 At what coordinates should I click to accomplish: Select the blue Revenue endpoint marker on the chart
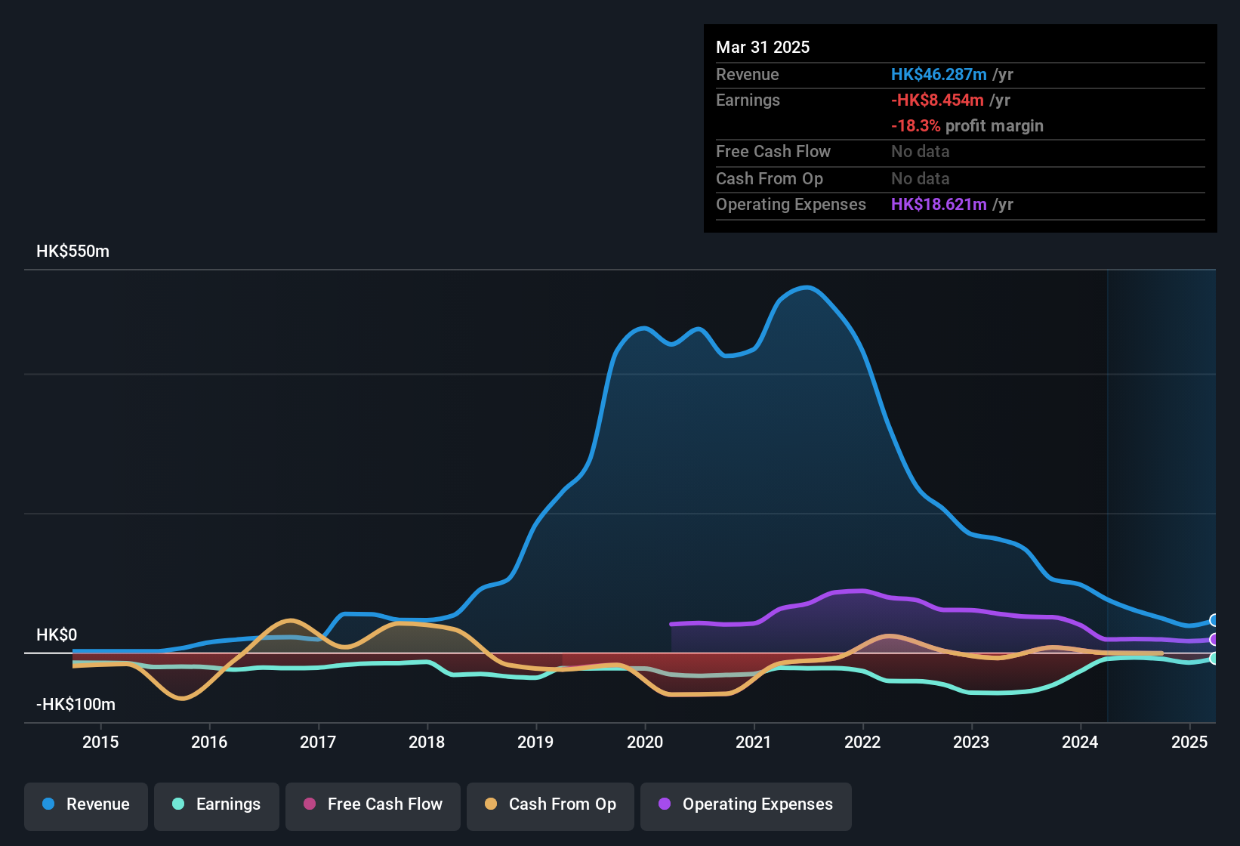coord(1214,619)
